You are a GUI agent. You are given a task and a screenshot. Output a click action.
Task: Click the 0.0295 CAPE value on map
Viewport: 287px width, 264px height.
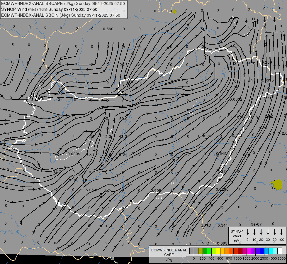pos(222,189)
